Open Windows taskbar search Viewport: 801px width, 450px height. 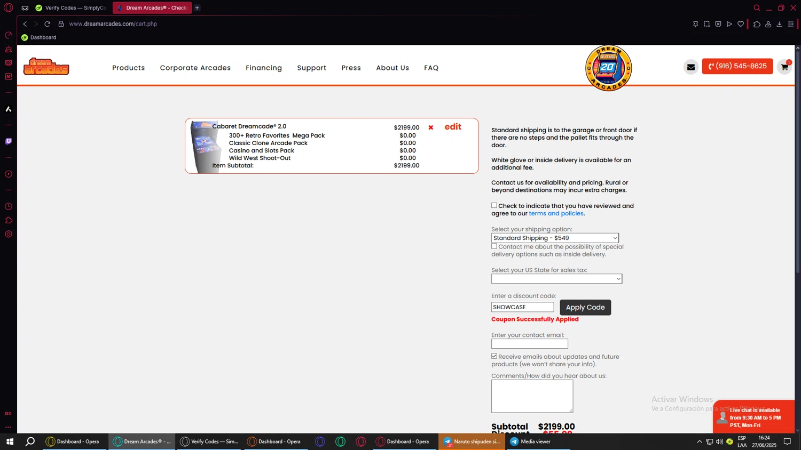(x=30, y=441)
